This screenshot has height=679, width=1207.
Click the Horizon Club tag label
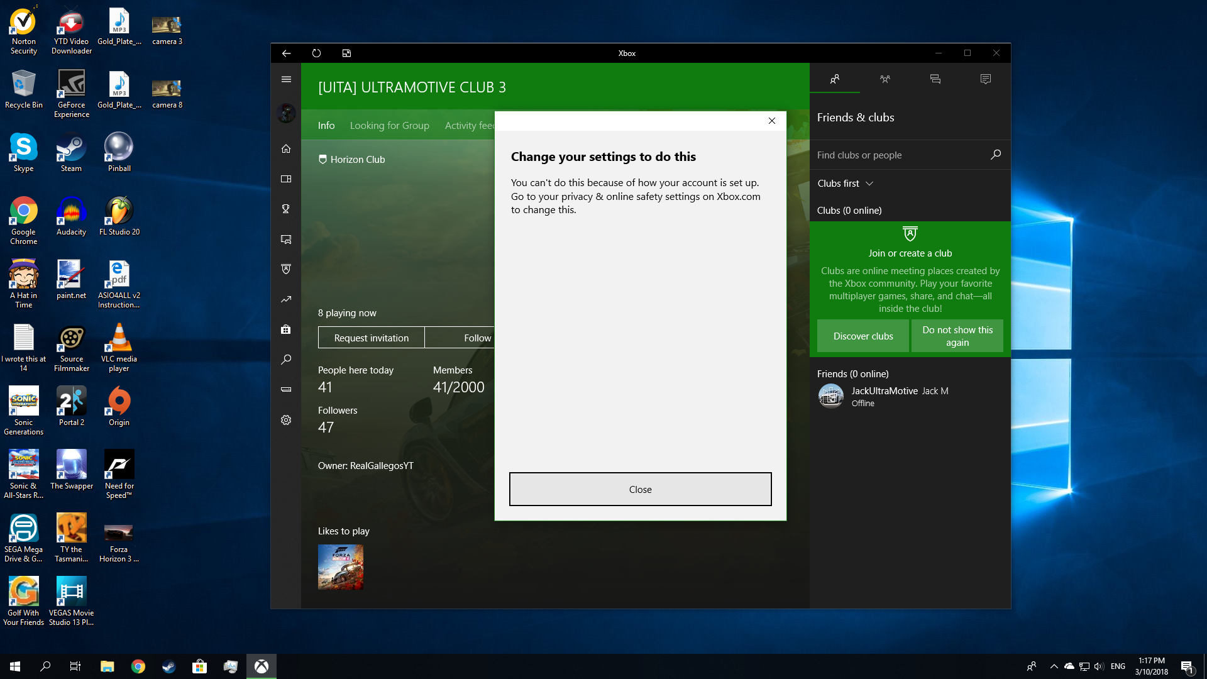pos(352,160)
